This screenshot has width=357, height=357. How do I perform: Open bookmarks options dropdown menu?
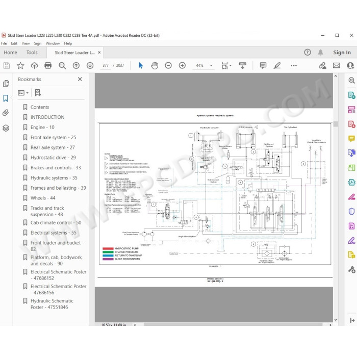[x=23, y=93]
